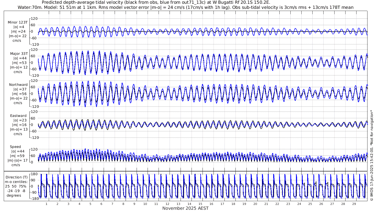The image size is (375, 214).
Task: Click the 'Northward' panel label
Action: click(x=18, y=85)
